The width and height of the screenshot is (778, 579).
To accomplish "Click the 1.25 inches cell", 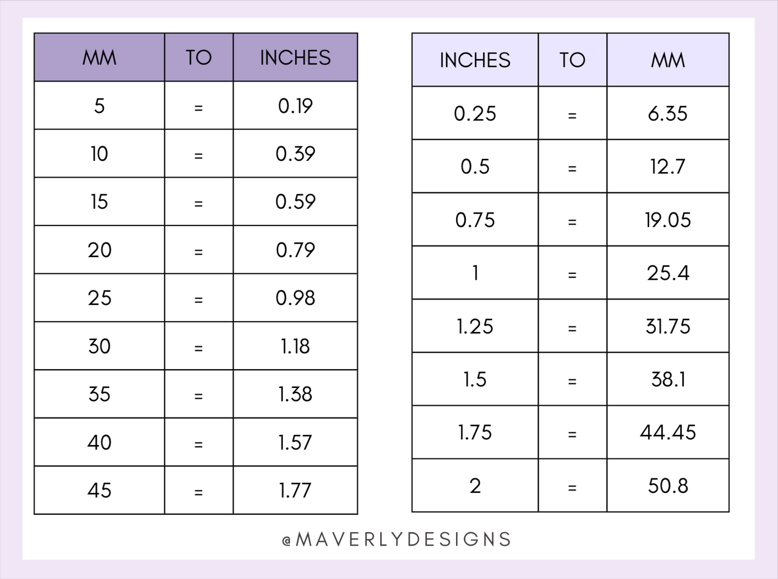I will [475, 326].
